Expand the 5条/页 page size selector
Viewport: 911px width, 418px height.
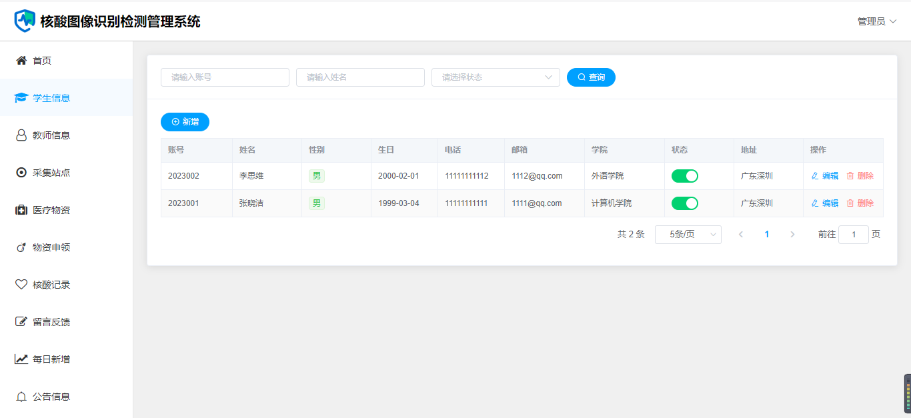pyautogui.click(x=688, y=235)
